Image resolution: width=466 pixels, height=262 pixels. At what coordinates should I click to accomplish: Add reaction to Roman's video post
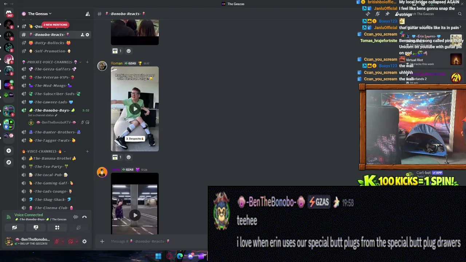(129, 157)
